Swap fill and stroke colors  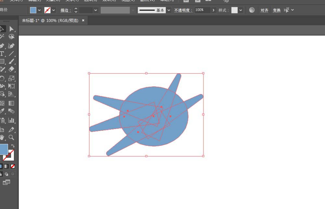click(x=13, y=145)
